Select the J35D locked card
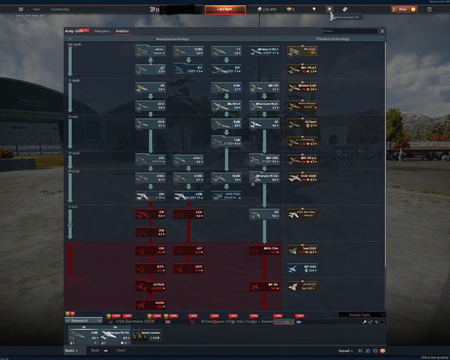 pos(150,250)
